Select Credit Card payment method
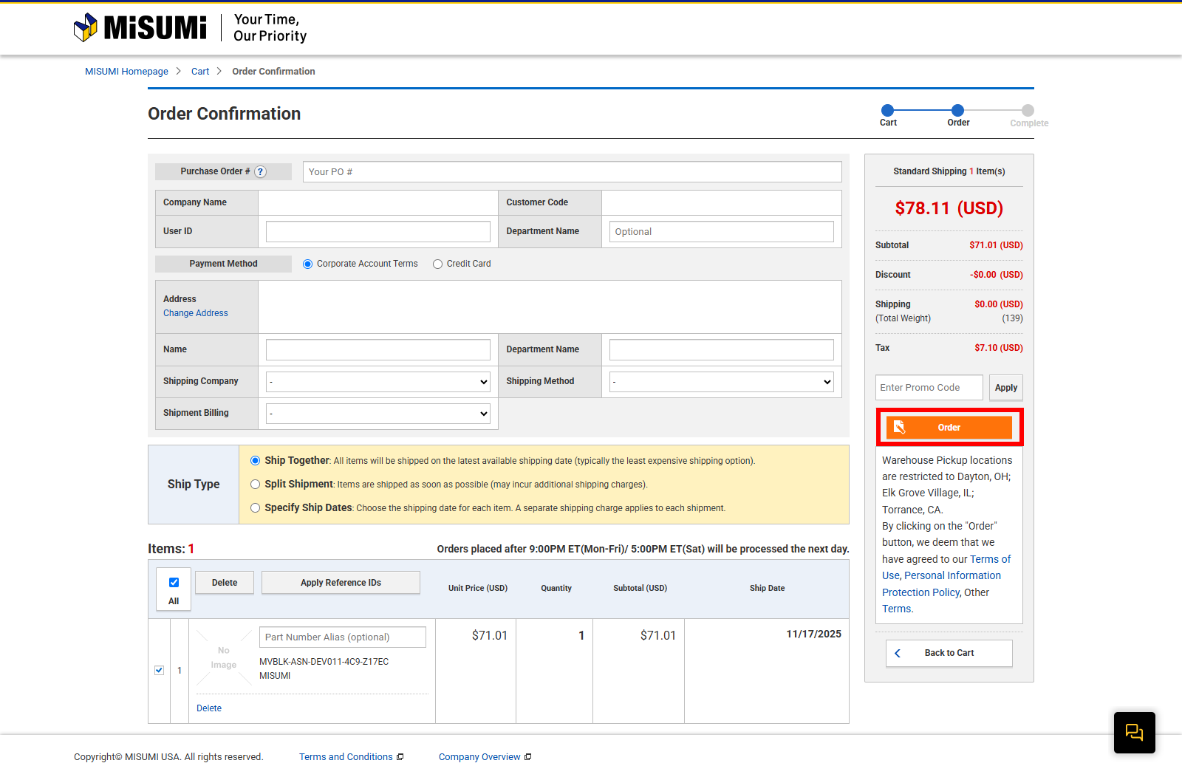The width and height of the screenshot is (1182, 780). coord(438,264)
